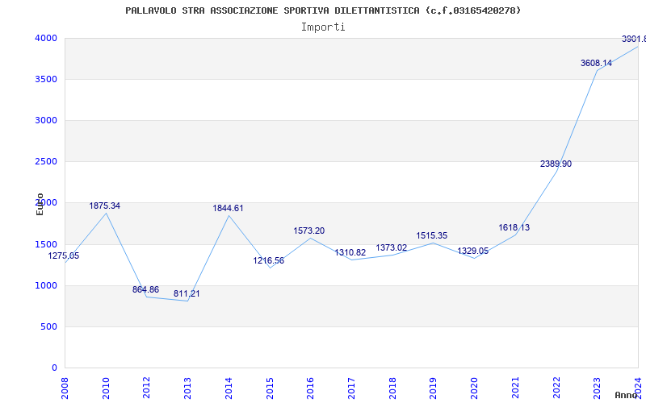
Task: Click the 1515.35 label for 2019
Action: (432, 236)
